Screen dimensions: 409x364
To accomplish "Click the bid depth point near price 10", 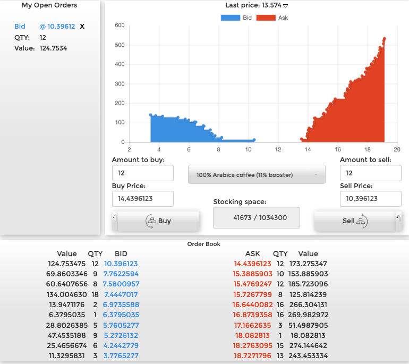I will [254, 140].
